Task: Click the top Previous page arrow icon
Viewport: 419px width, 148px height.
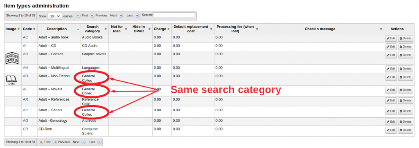Action: coord(92,16)
